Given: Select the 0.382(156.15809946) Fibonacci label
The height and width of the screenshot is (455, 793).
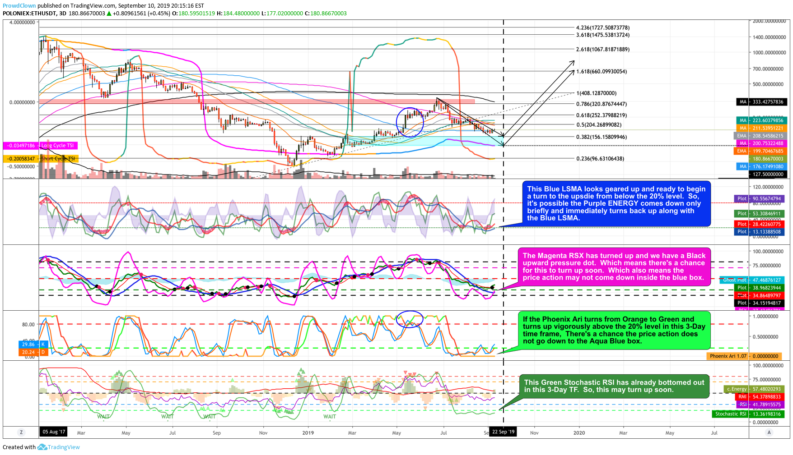Looking at the screenshot, I should tap(601, 137).
